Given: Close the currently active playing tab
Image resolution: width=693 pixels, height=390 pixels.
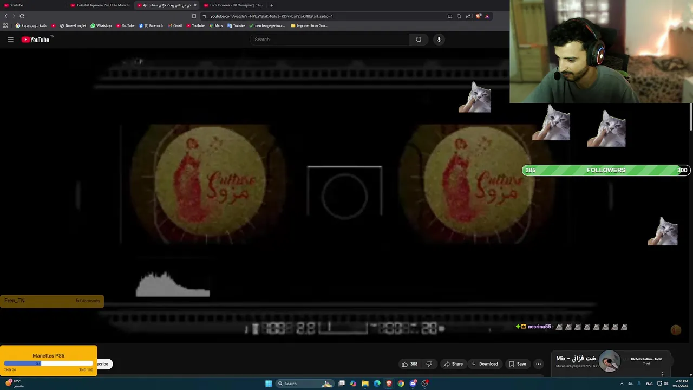Looking at the screenshot, I should [195, 5].
